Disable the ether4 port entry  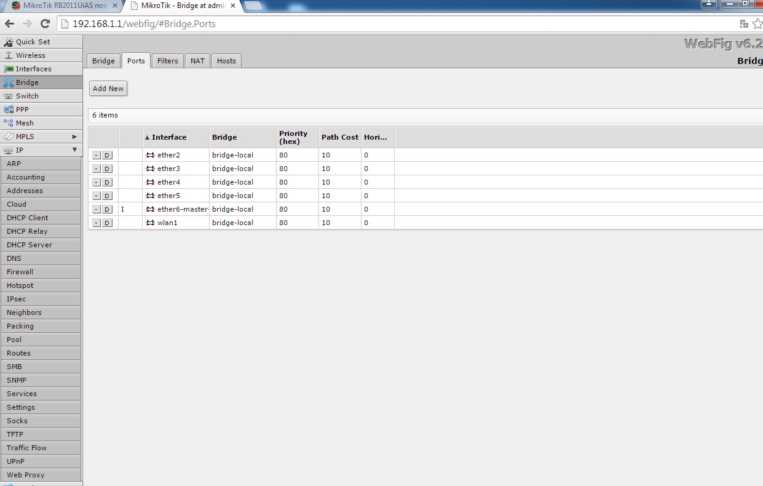107,182
